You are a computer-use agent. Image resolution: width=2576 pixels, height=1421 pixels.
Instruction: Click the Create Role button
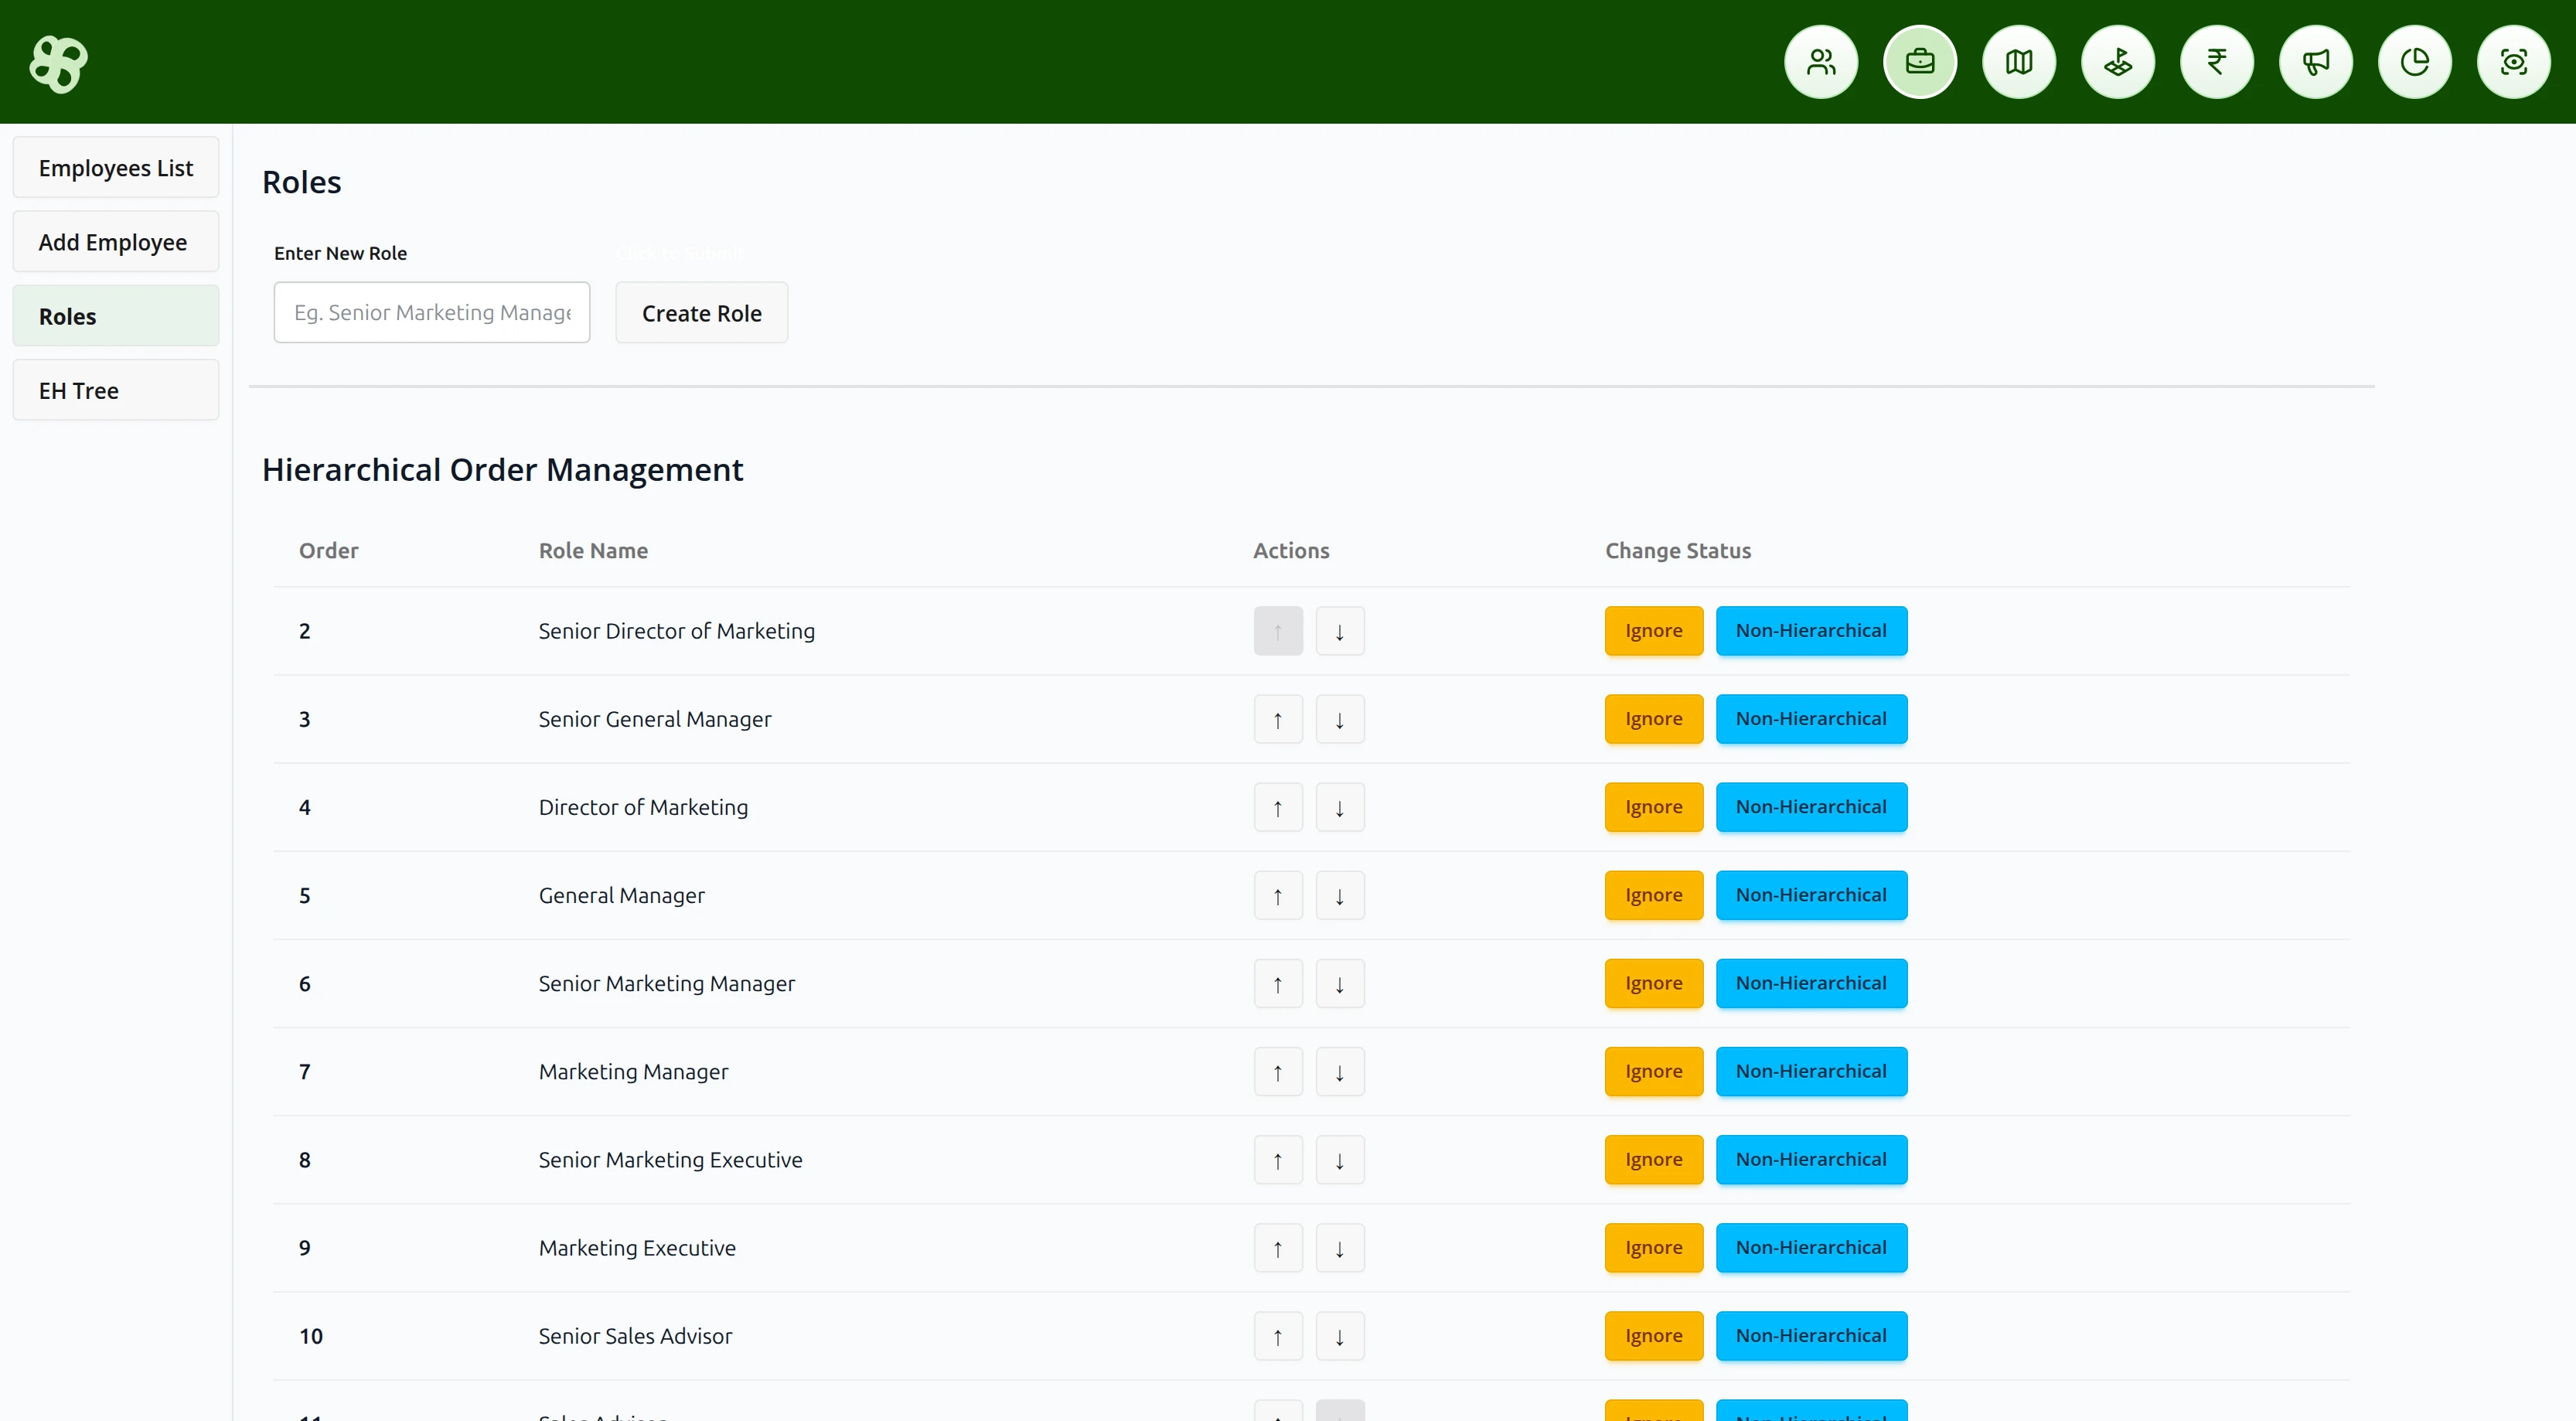pyautogui.click(x=701, y=312)
